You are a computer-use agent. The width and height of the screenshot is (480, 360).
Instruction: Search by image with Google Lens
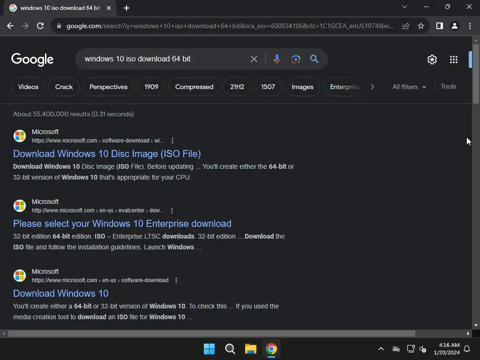click(295, 59)
